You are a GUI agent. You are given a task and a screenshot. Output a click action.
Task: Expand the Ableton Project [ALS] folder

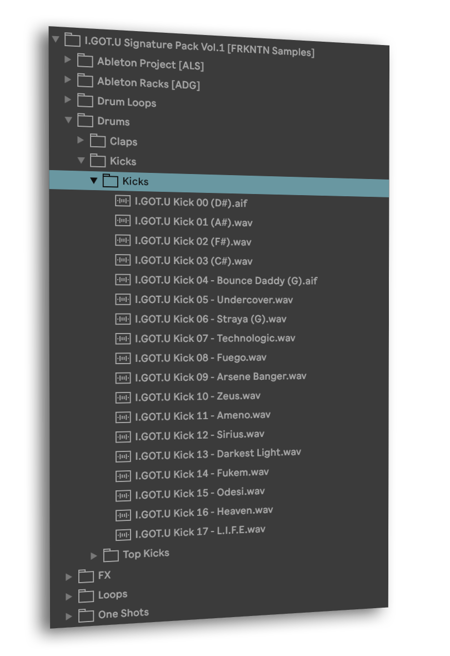click(68, 59)
